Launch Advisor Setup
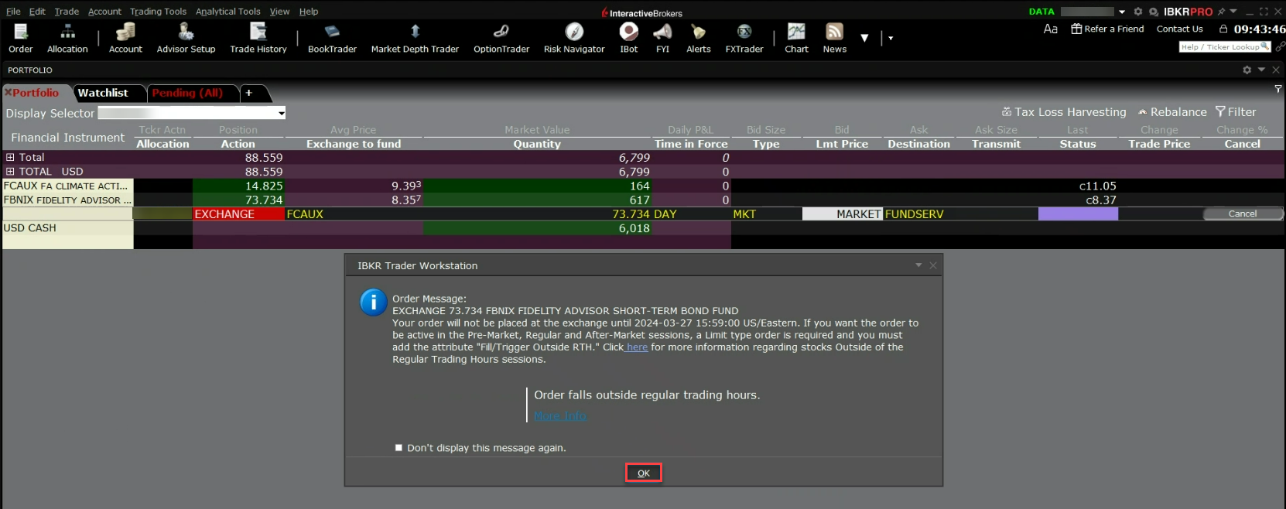This screenshot has height=509, width=1286. coord(186,38)
